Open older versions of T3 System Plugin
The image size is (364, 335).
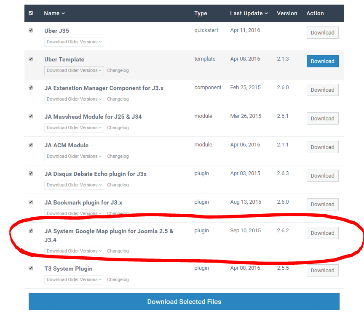tap(74, 279)
